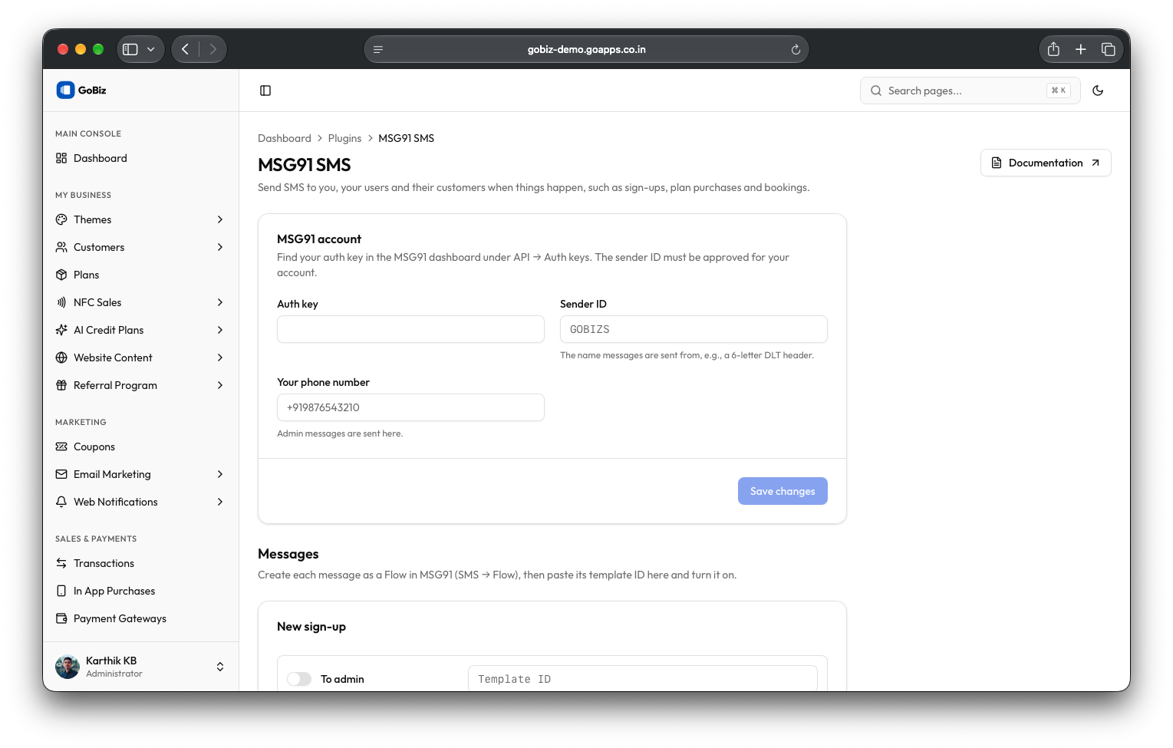Open the Karthik KB account switcher
The width and height of the screenshot is (1173, 748).
click(220, 667)
